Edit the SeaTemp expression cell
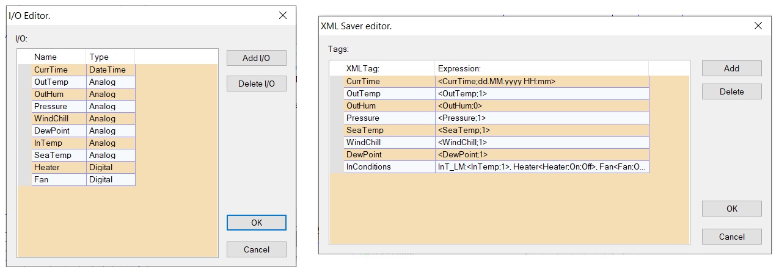779x272 pixels. coord(542,130)
